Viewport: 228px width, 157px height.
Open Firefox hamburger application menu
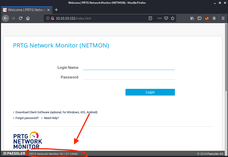[x=222, y=18]
